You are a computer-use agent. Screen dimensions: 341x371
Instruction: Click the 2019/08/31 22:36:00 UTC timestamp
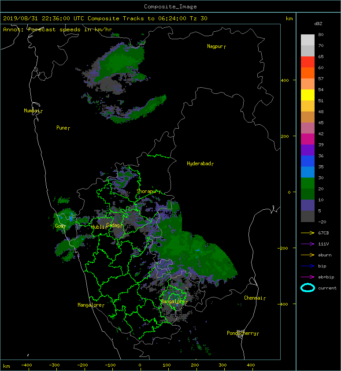(43, 19)
